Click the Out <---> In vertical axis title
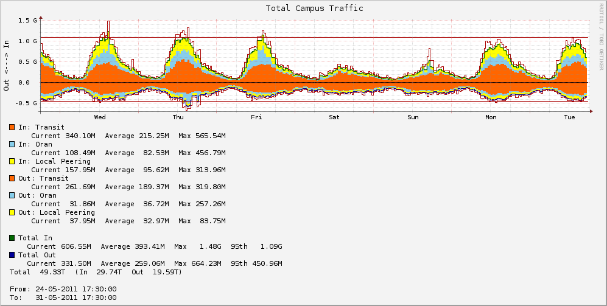This screenshot has width=607, height=306. [7, 65]
